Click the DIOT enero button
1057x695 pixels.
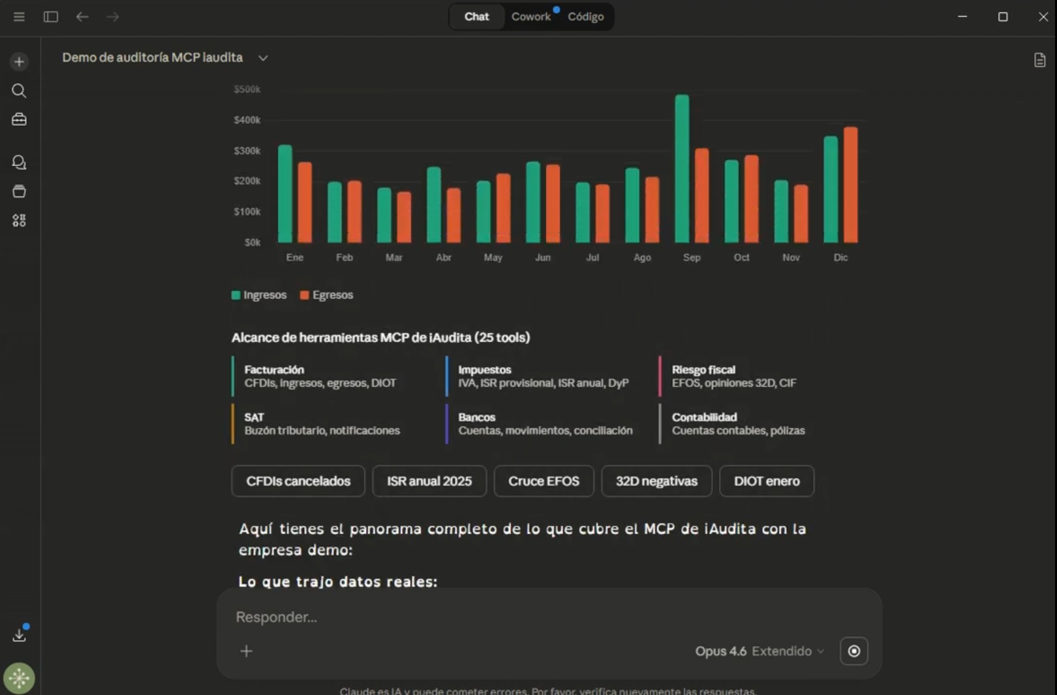pos(767,482)
